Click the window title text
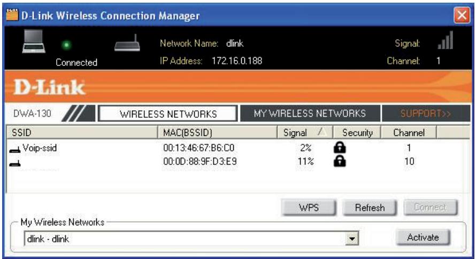Image resolution: width=476 pixels, height=259 pixels. click(x=111, y=16)
